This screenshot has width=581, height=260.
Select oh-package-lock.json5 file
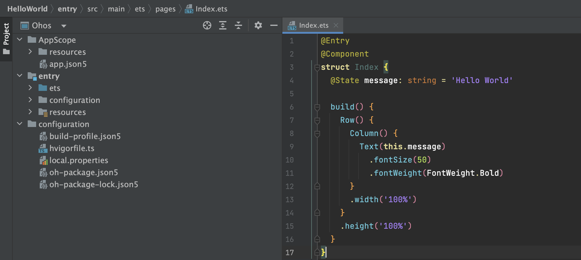94,184
